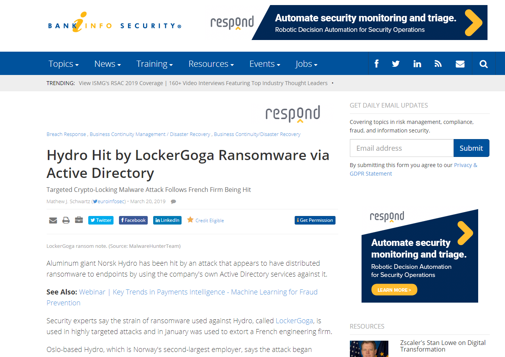This screenshot has height=357, width=505.
Task: Open the Privacy & GDPR Statement link
Action: [x=413, y=169]
